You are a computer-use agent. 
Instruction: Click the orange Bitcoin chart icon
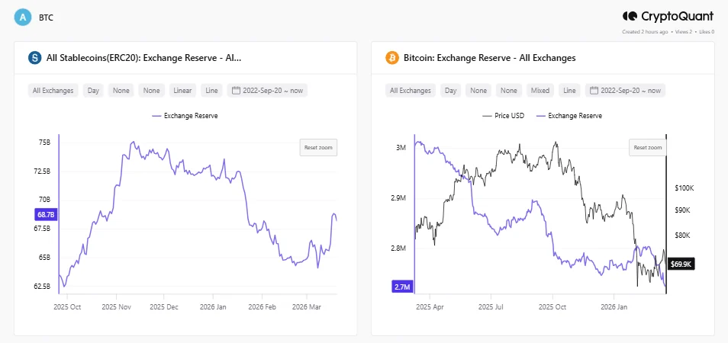391,58
